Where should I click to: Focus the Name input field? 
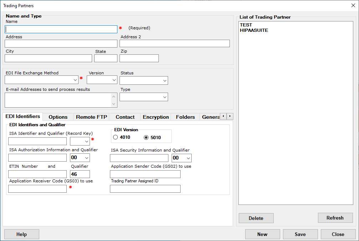coord(61,29)
